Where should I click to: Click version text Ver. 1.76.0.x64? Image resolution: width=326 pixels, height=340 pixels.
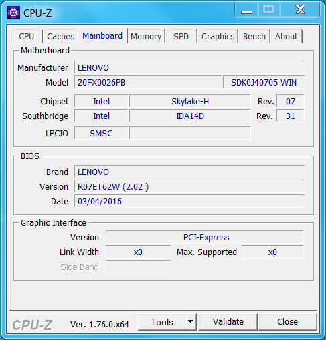coord(100,324)
